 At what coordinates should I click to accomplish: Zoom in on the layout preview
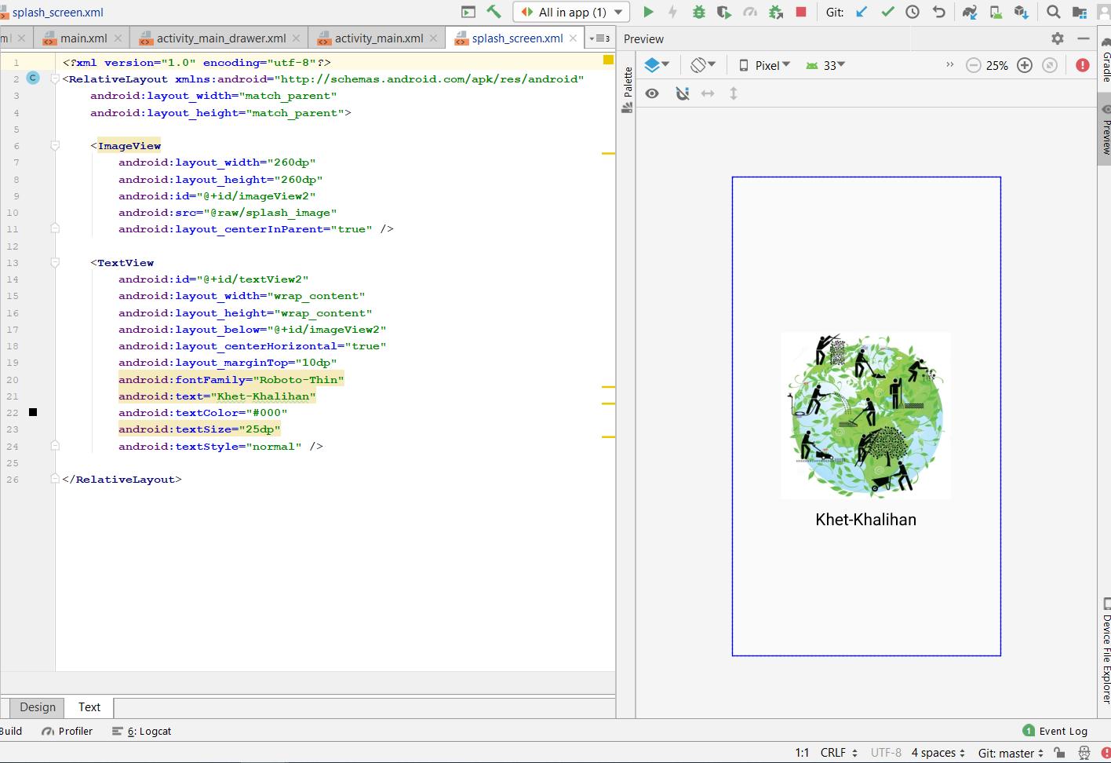pyautogui.click(x=1025, y=65)
